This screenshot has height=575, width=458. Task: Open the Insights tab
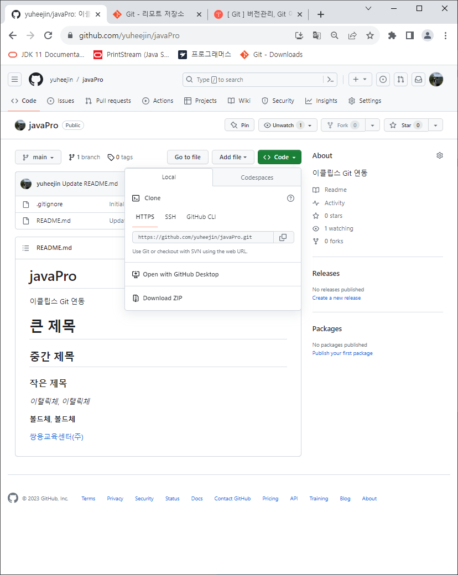click(x=321, y=101)
